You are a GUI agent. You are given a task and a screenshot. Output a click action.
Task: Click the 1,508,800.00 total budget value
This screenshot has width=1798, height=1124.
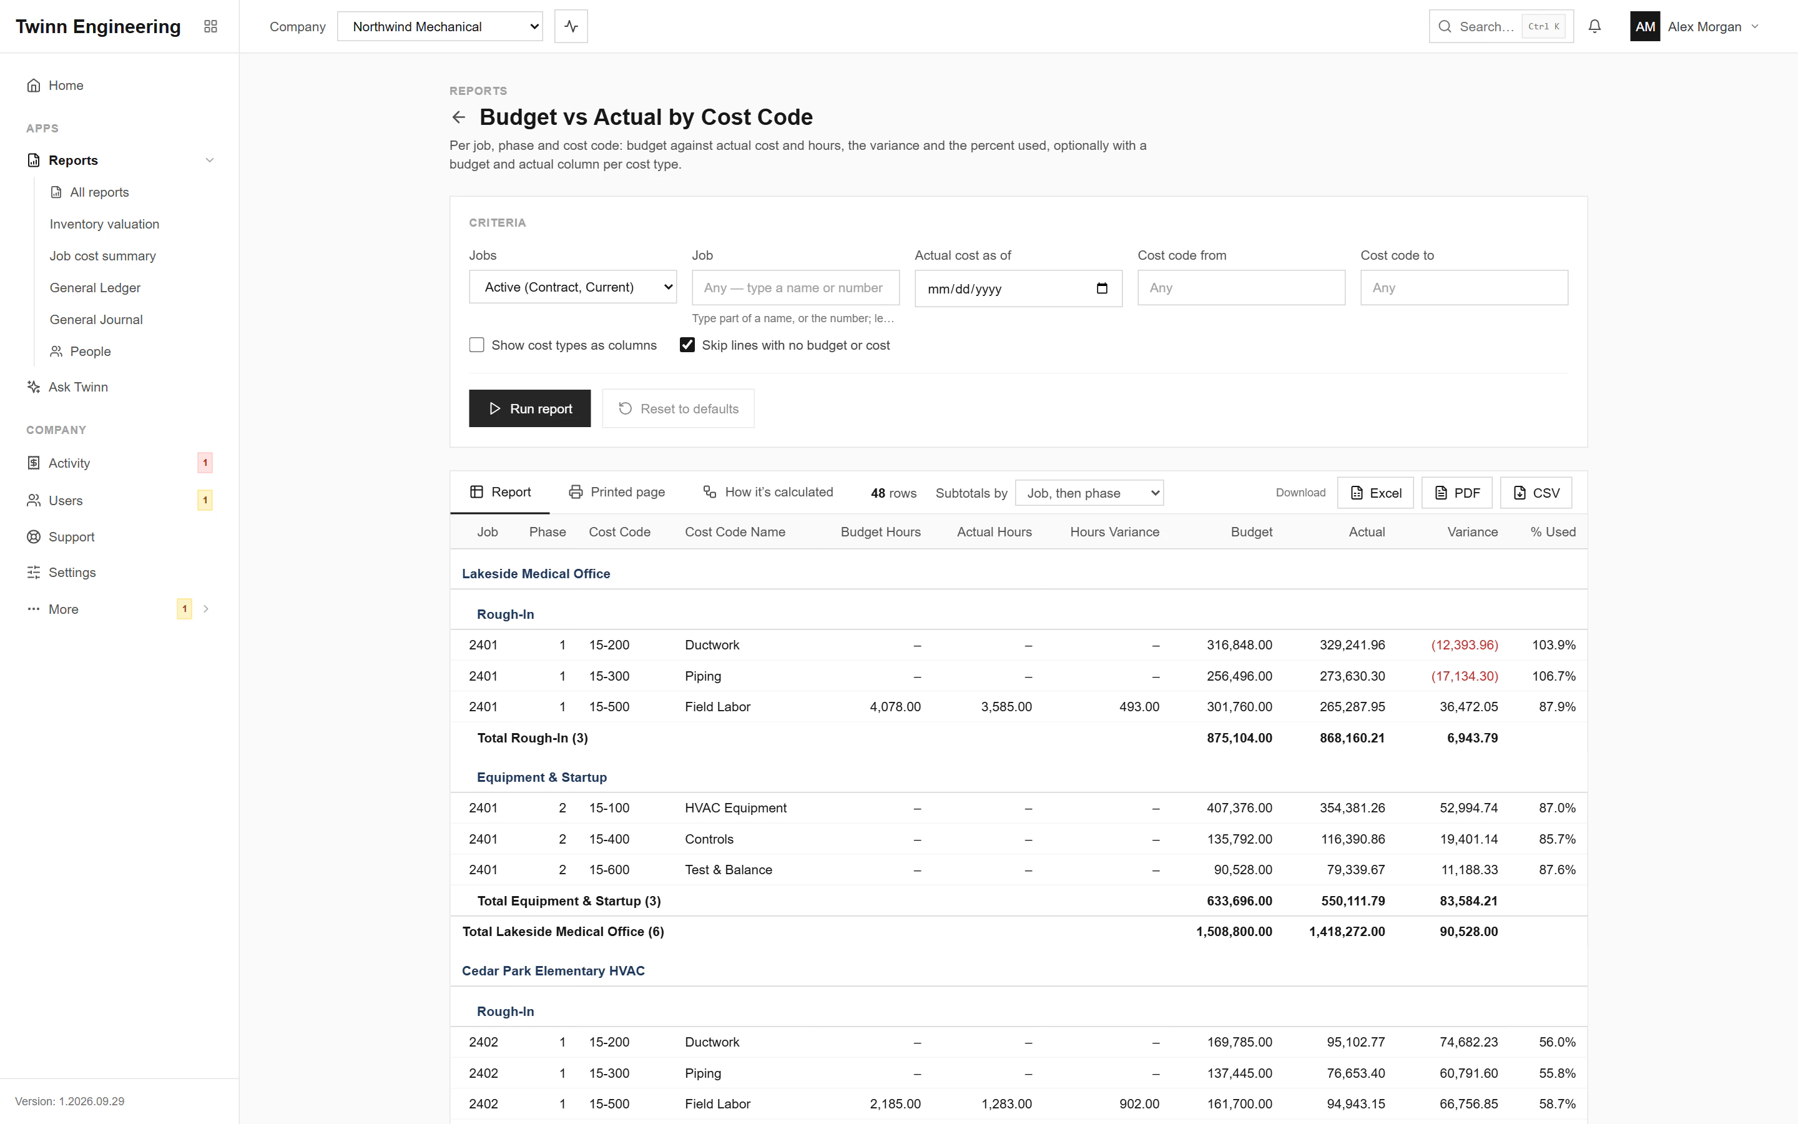[x=1234, y=932]
